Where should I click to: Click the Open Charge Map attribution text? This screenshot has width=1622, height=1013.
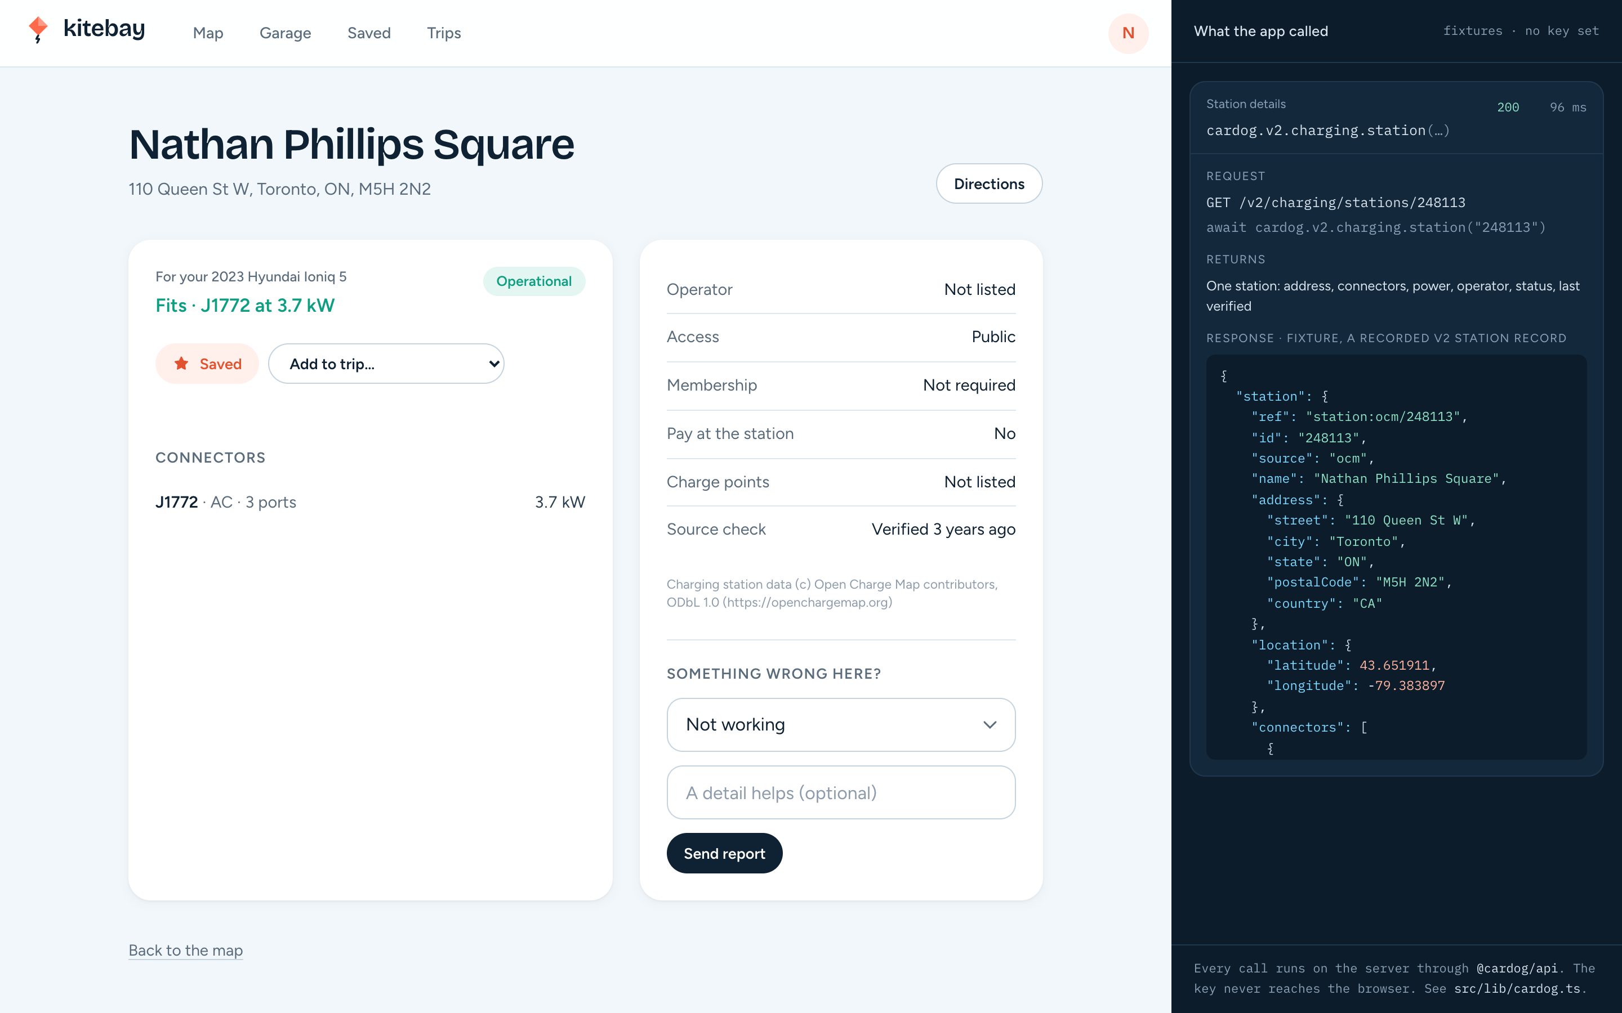pos(832,593)
